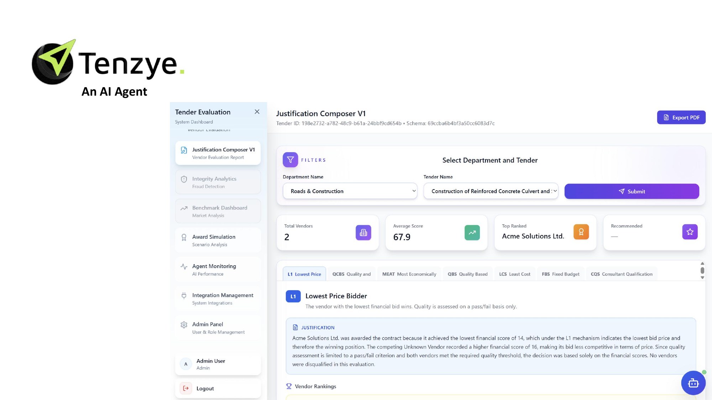Click the tab strip scrollbar thumb
The image size is (712, 400).
click(x=702, y=271)
